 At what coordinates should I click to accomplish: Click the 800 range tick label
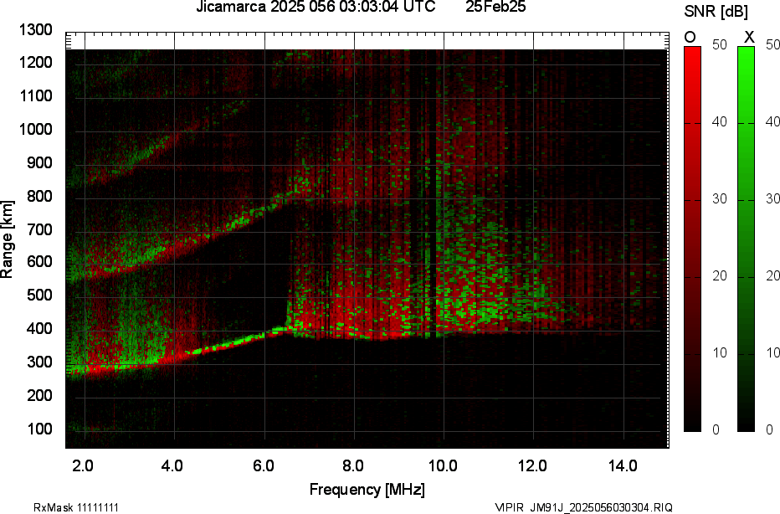click(38, 196)
